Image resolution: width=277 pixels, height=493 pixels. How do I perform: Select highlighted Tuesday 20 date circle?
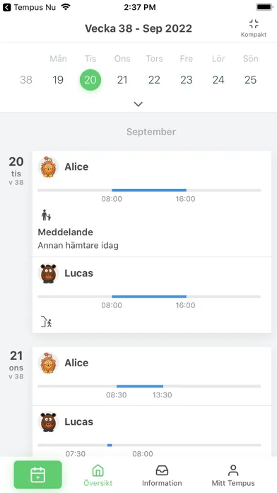pyautogui.click(x=90, y=80)
